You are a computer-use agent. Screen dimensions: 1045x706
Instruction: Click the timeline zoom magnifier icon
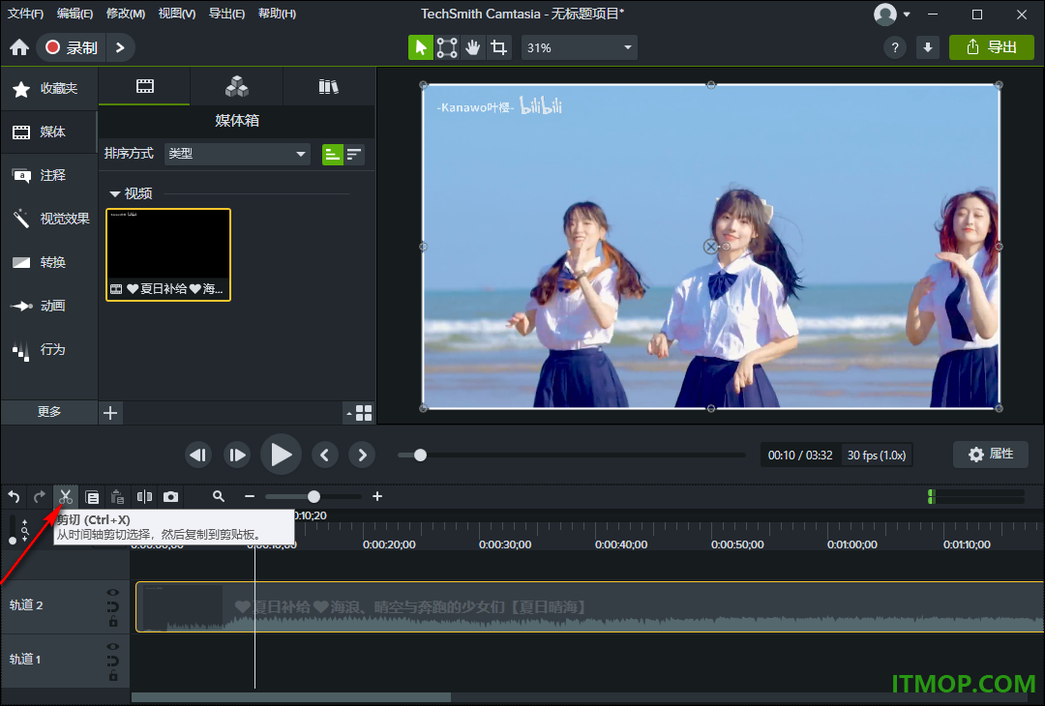click(x=219, y=496)
